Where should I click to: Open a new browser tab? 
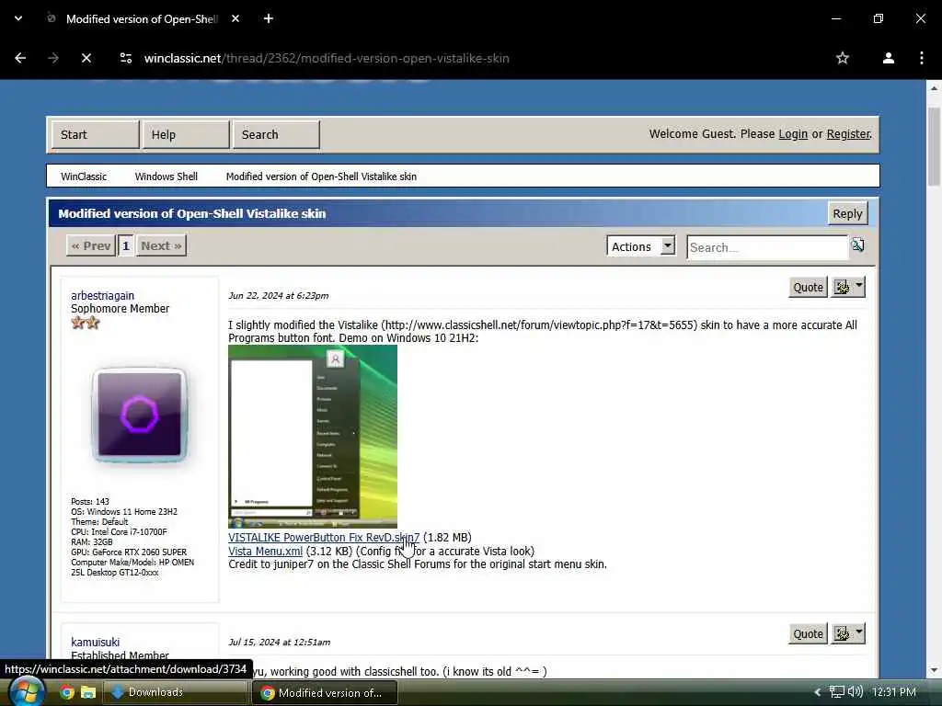coord(269,18)
